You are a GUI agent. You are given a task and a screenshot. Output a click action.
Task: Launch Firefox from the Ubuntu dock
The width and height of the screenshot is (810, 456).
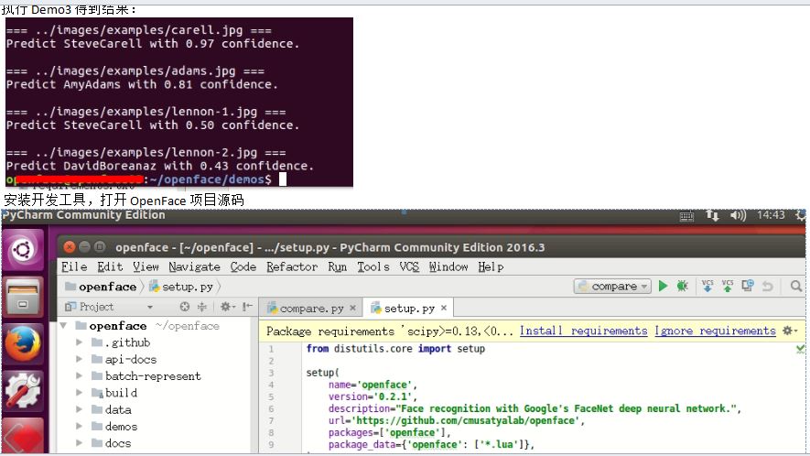pos(23,343)
